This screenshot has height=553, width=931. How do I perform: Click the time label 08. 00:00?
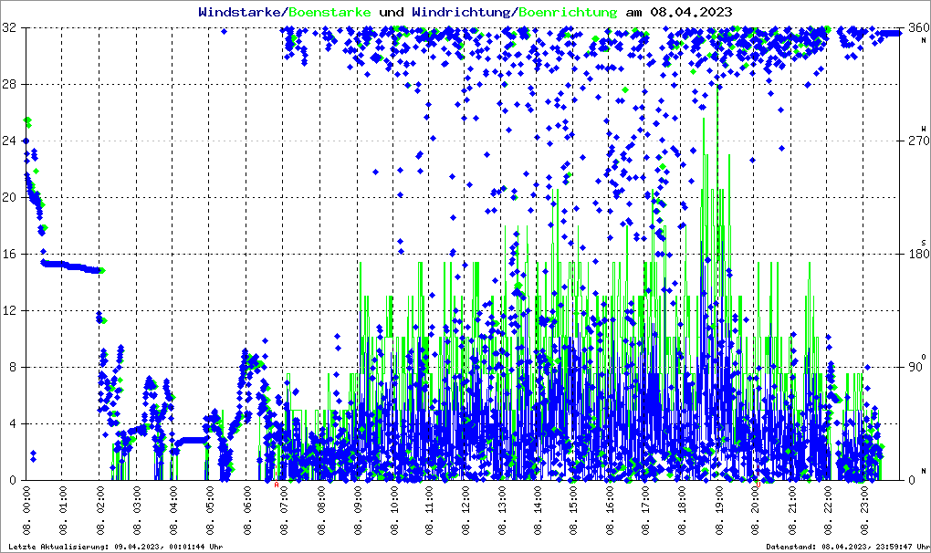tap(26, 511)
